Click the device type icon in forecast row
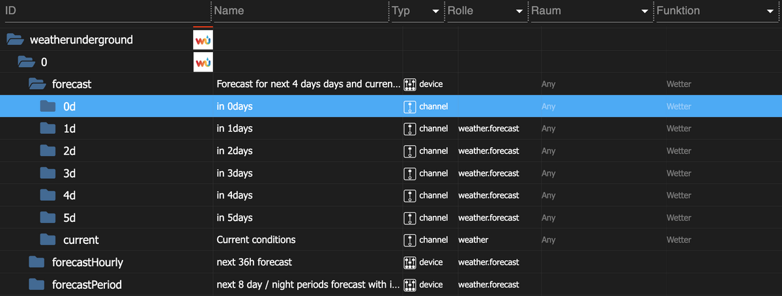This screenshot has height=296, width=782. [x=410, y=85]
